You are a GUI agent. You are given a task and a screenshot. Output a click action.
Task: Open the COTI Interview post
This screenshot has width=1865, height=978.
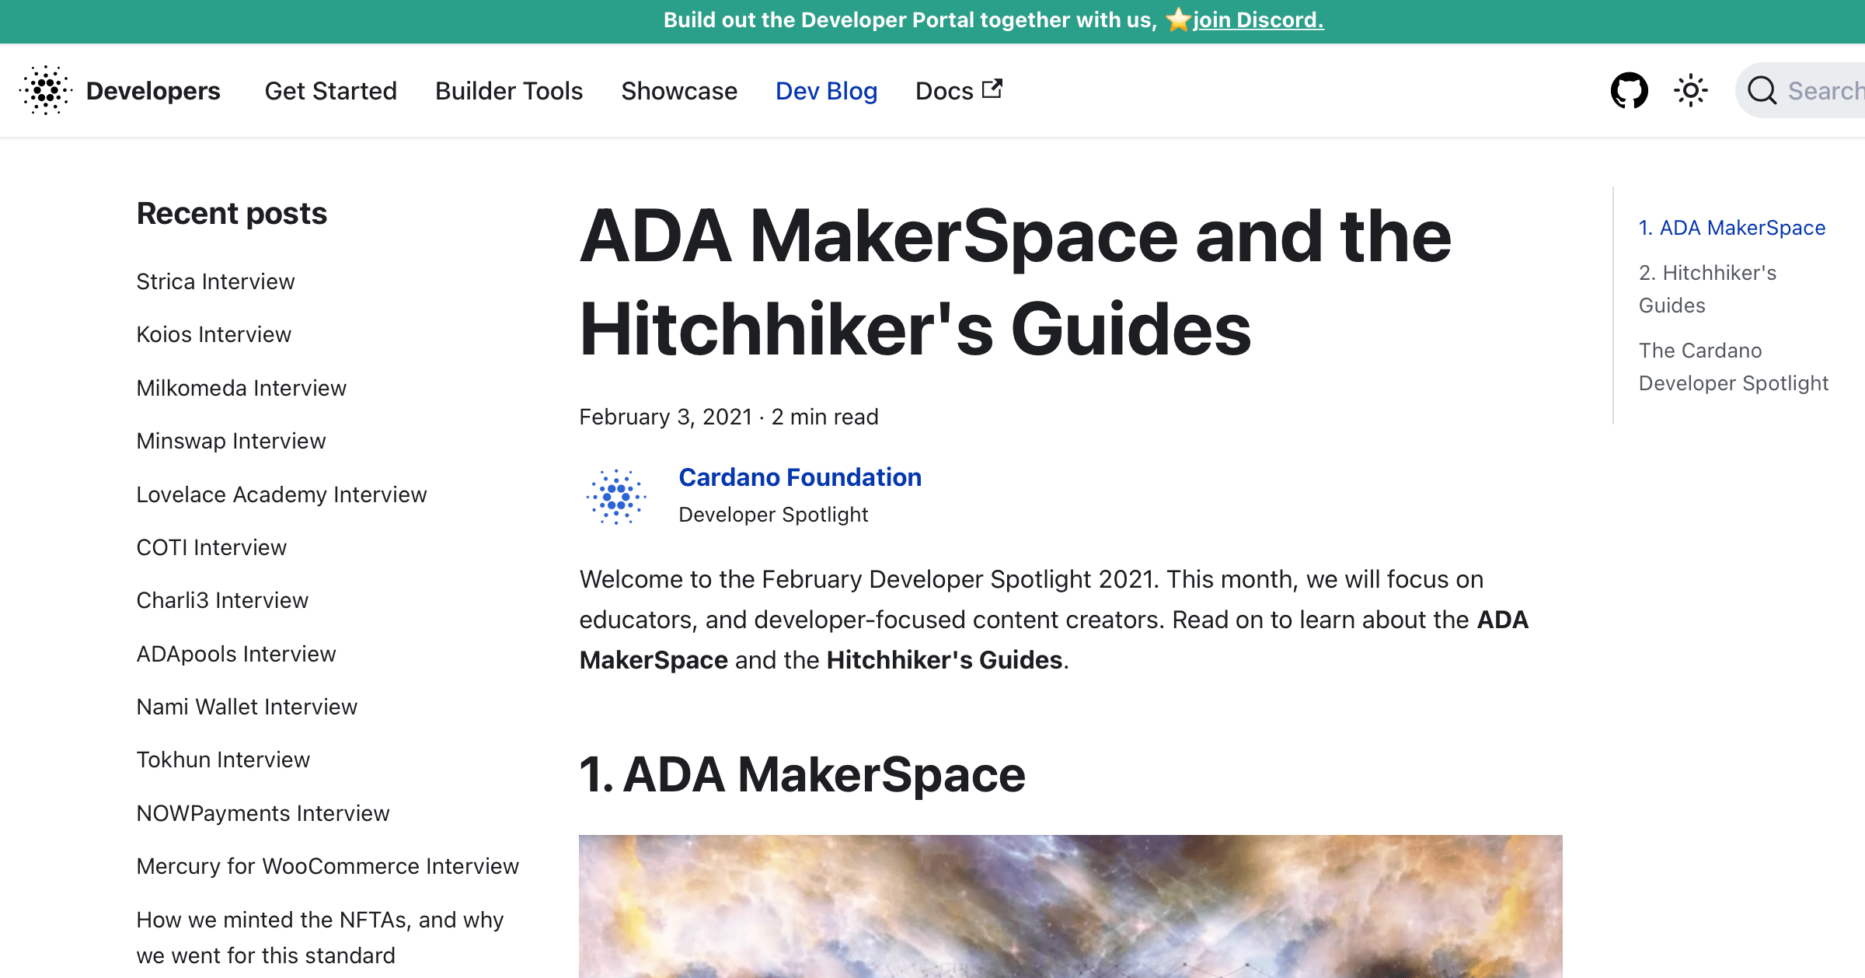pos(211,547)
